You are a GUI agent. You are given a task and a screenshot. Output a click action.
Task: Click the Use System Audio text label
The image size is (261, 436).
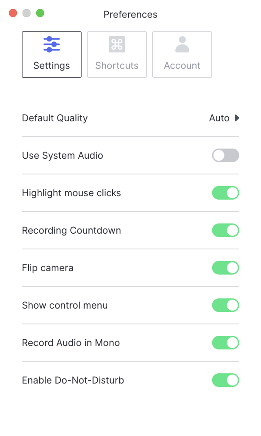[x=62, y=155]
